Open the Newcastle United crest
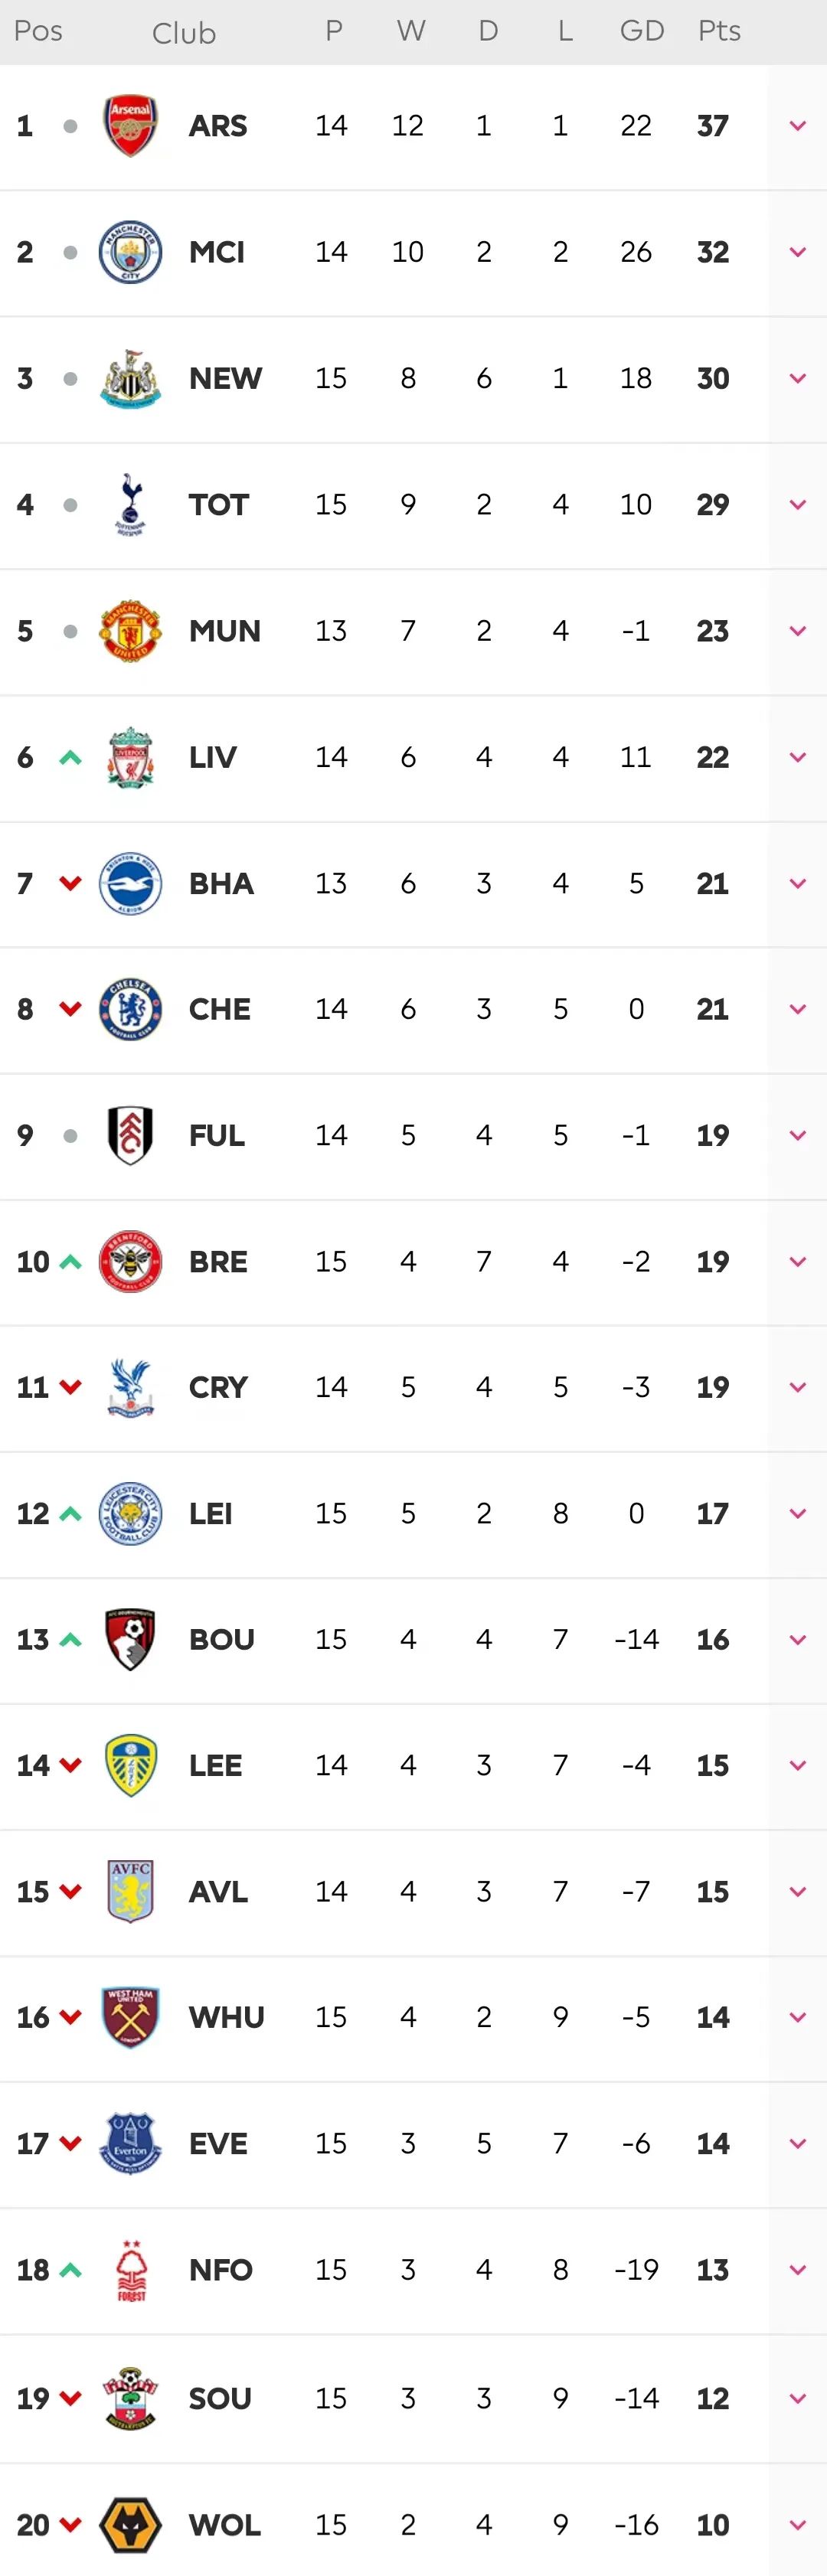The image size is (827, 2576). [x=130, y=378]
